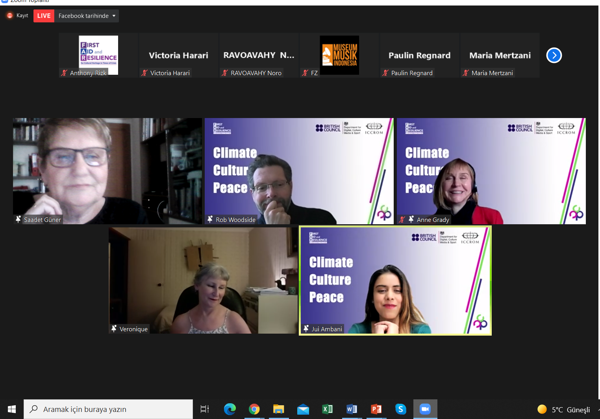Click the Zoom icon in the taskbar
The image size is (600, 419).
point(425,409)
